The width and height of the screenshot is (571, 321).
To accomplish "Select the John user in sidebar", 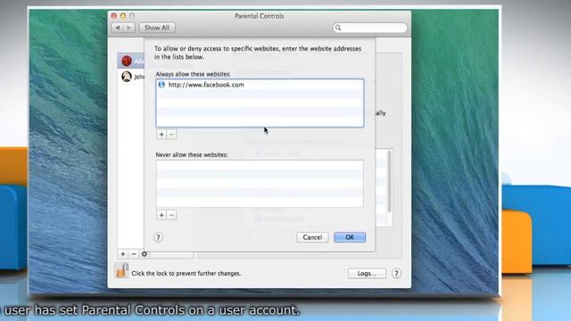I will point(132,77).
